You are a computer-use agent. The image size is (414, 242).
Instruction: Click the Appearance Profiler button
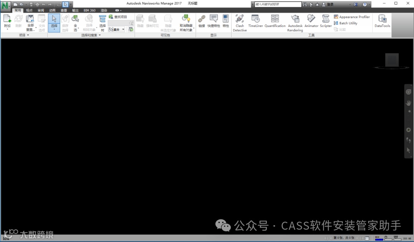352,17
